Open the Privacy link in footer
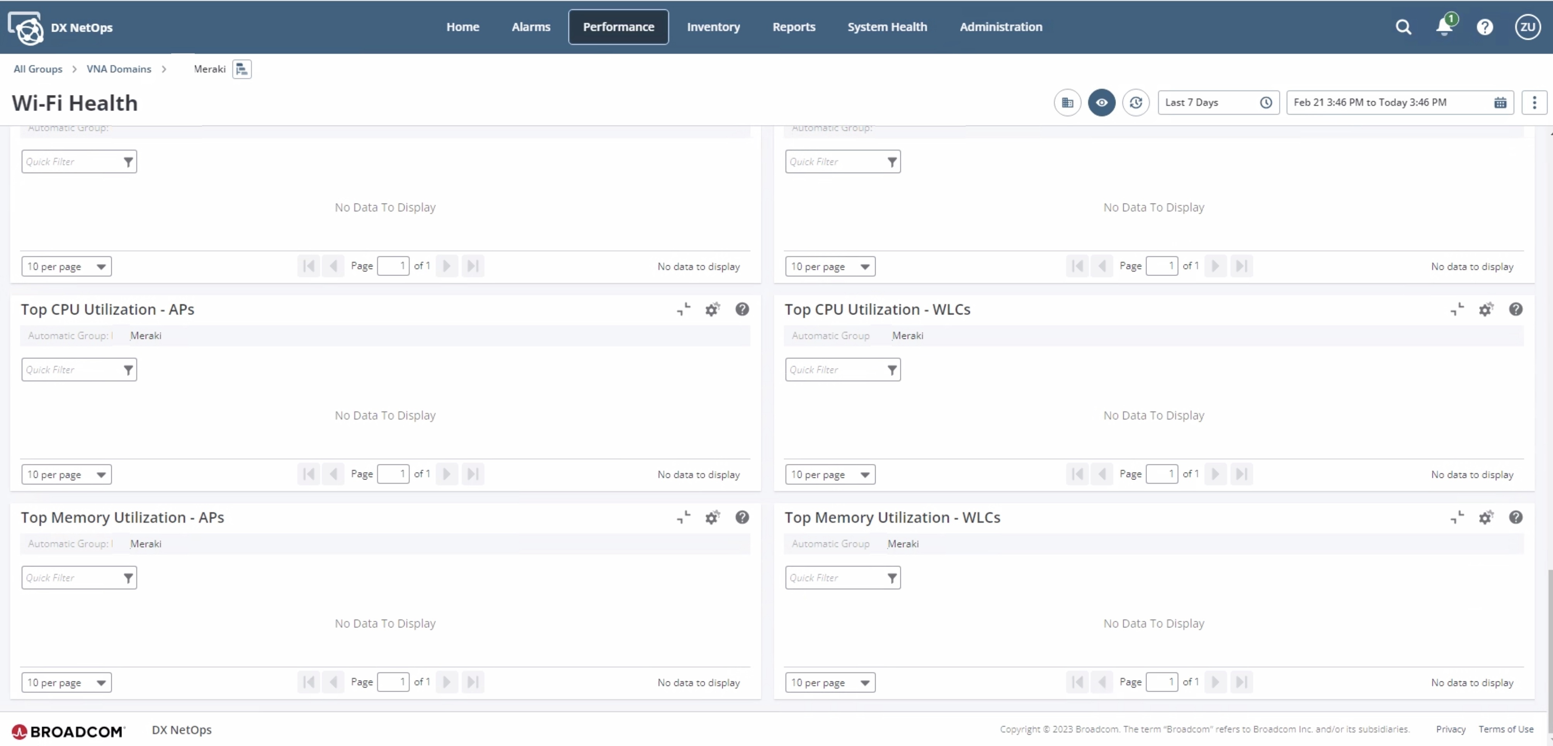The width and height of the screenshot is (1553, 746). coord(1450,729)
